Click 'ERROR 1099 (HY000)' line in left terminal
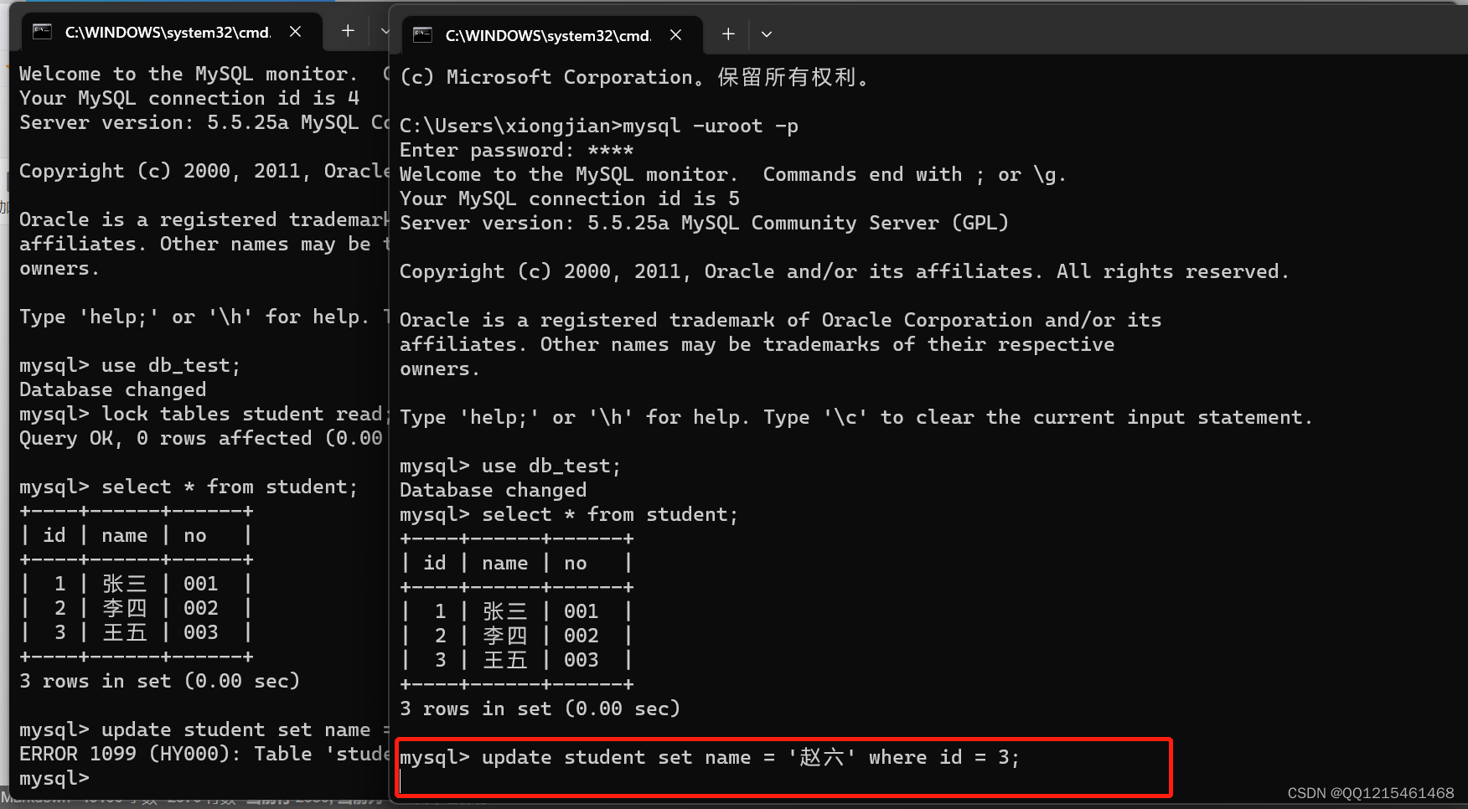 pos(204,755)
